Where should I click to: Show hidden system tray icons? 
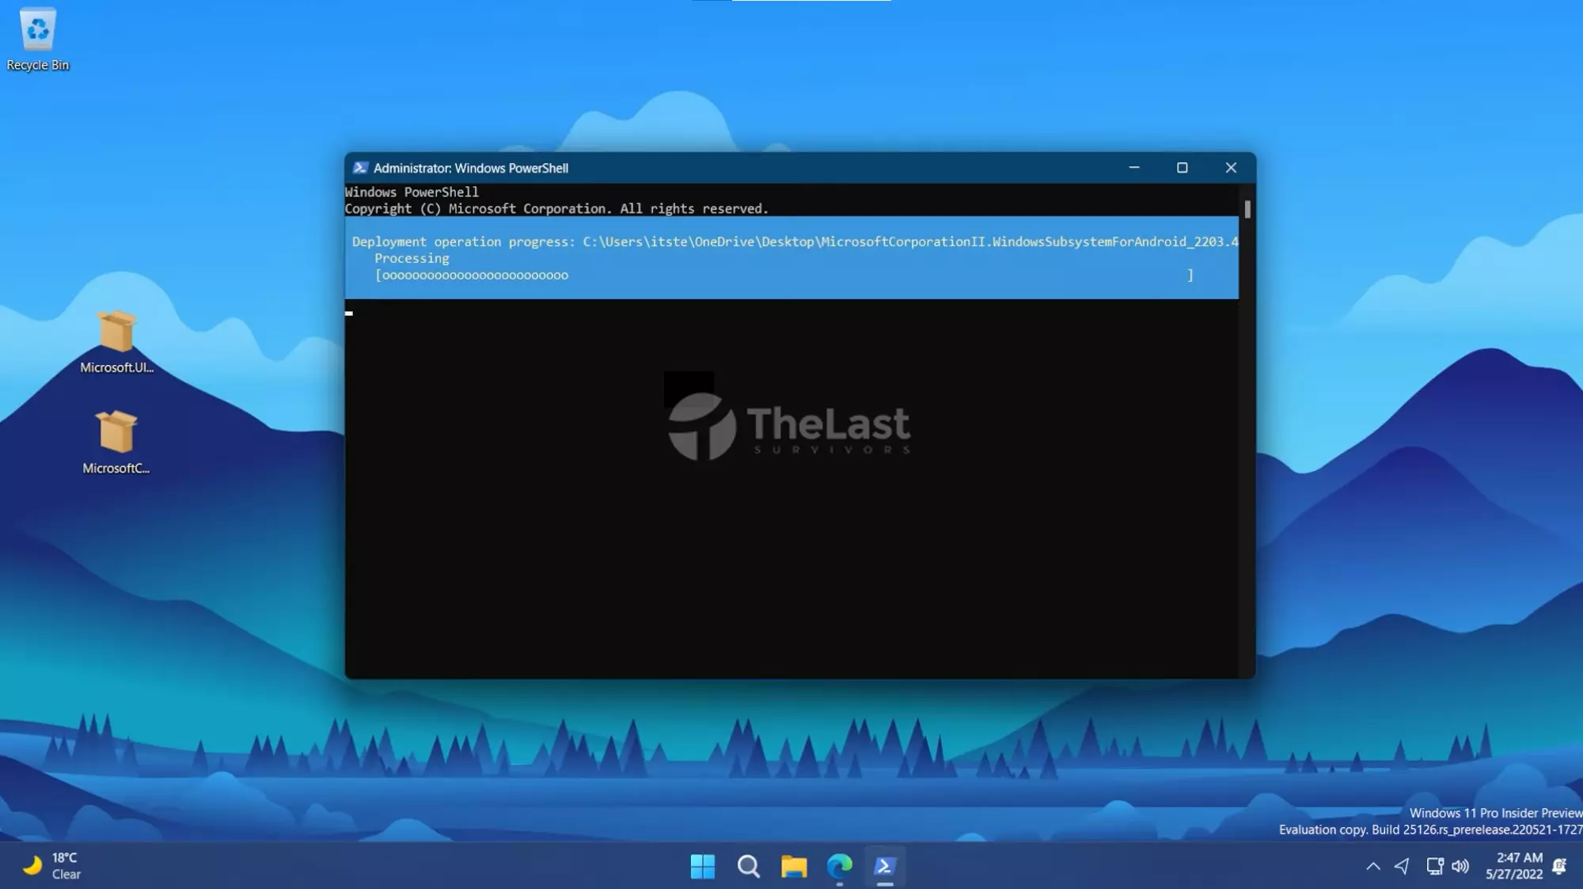coord(1373,866)
